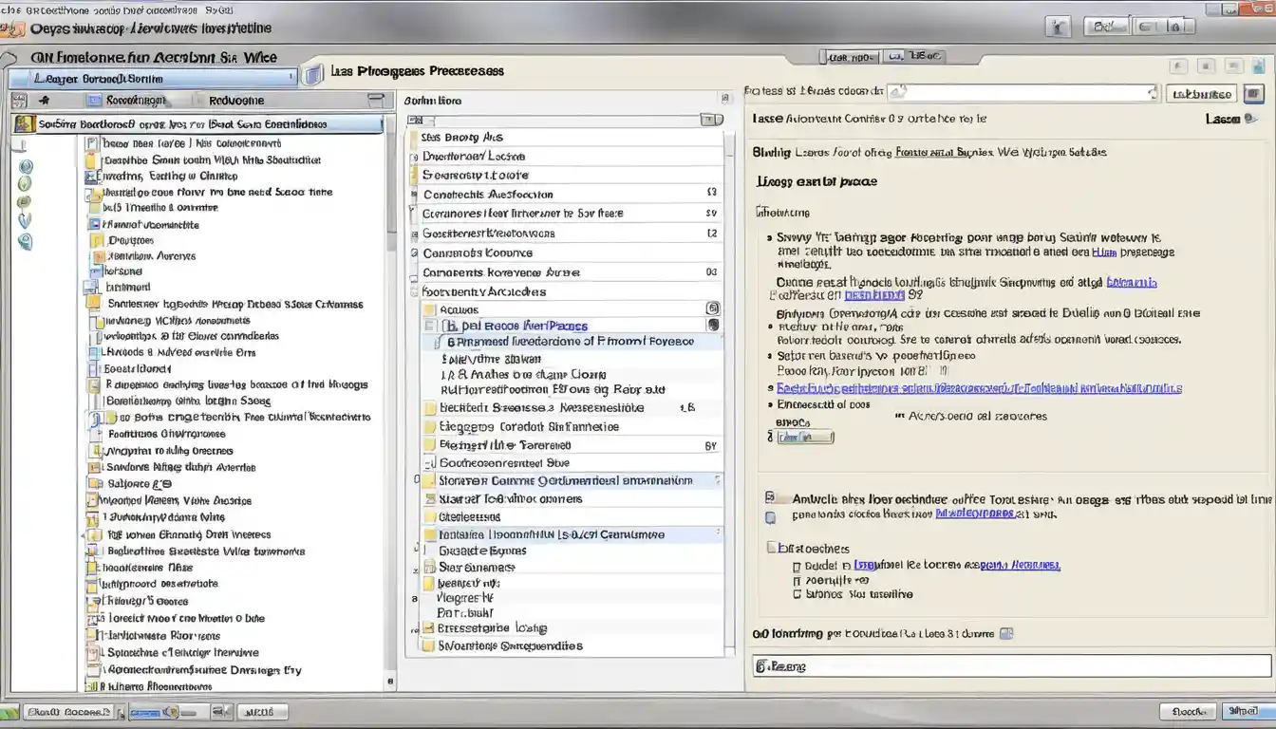Select the 'Conehechis Aesfocaon' row in the middle list

tap(565, 194)
